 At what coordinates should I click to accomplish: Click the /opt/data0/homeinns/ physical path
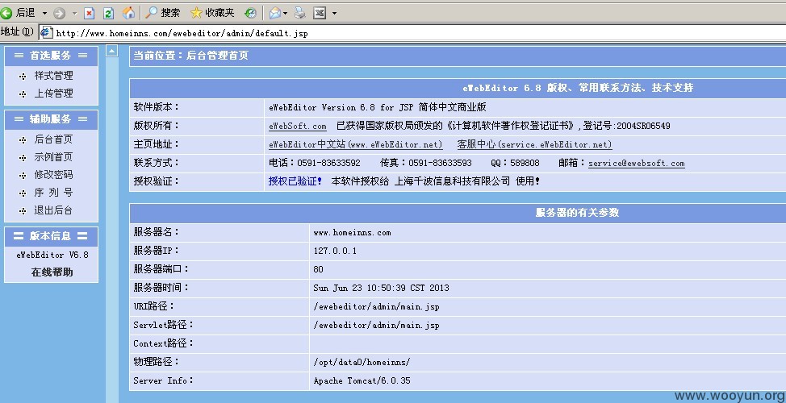[x=362, y=362]
